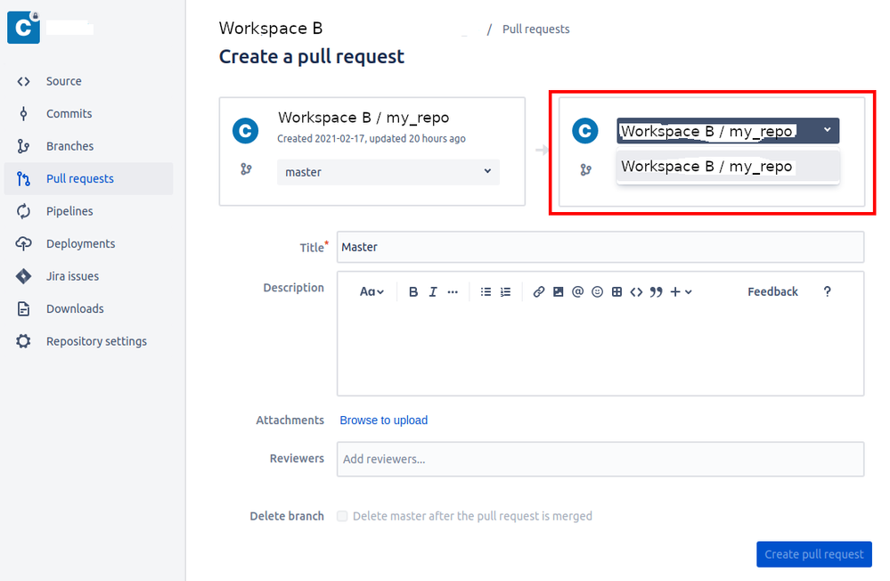Image resolution: width=890 pixels, height=581 pixels.
Task: Select Workspace B / my_repo from dropdown list
Action: (728, 167)
